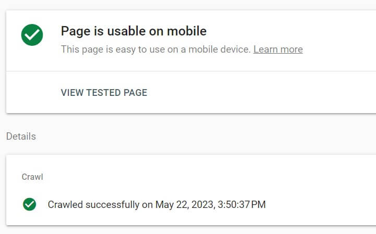This screenshot has height=234, width=376.
Task: Click the 3:50:37 PM crawl time
Action: point(242,204)
